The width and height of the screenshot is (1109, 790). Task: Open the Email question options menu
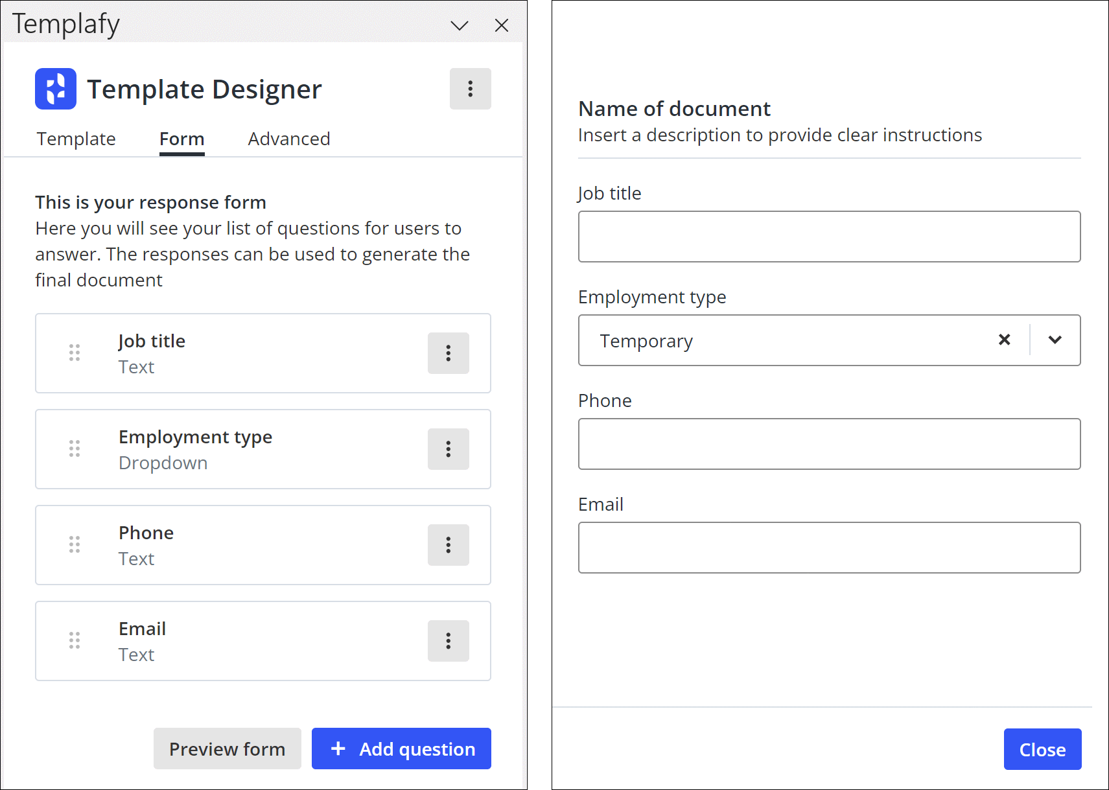pos(448,641)
